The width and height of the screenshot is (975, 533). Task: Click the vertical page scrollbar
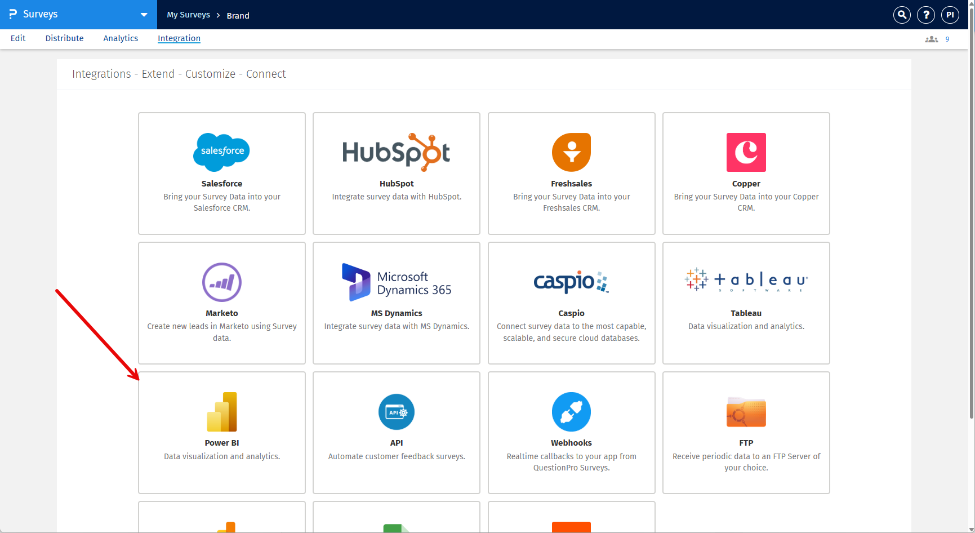click(x=971, y=225)
